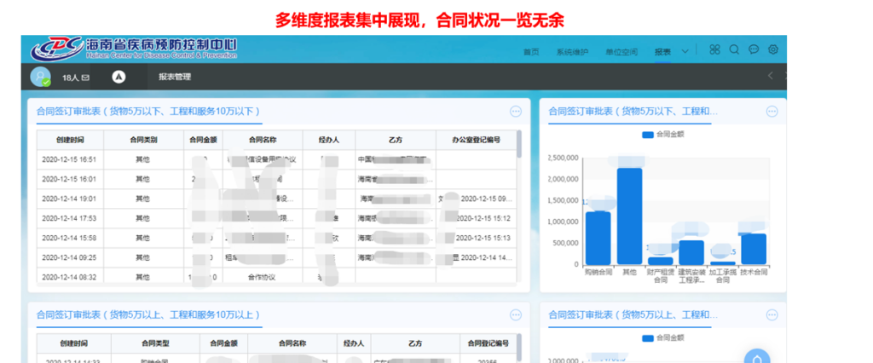Viewport: 873px width, 363px height.
Task: Go to the 首页 menu item
Action: pos(531,52)
